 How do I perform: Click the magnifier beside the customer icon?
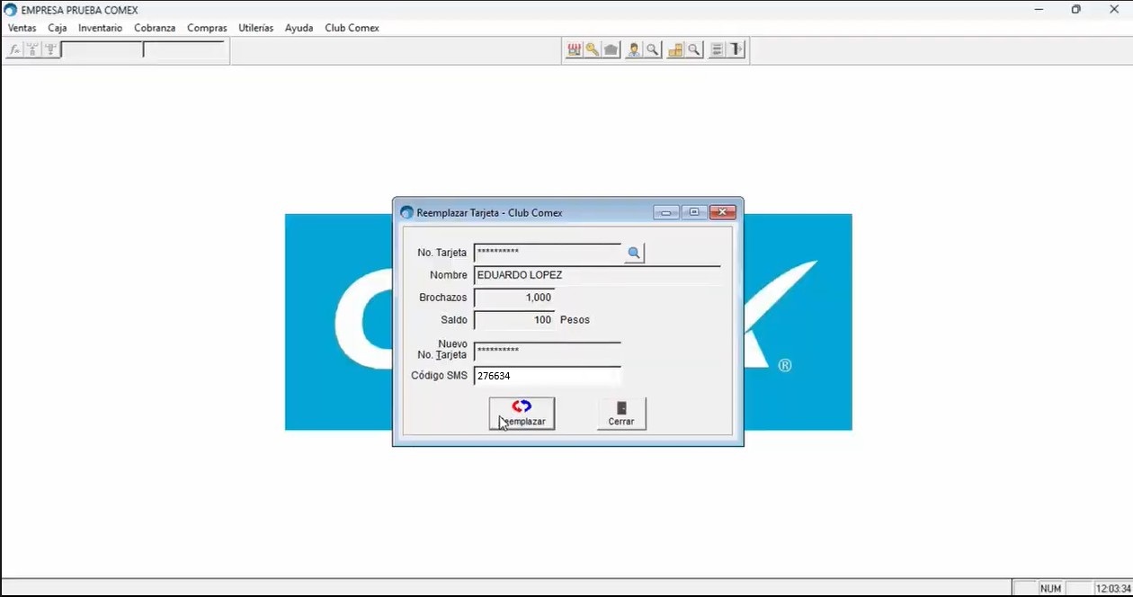click(653, 50)
